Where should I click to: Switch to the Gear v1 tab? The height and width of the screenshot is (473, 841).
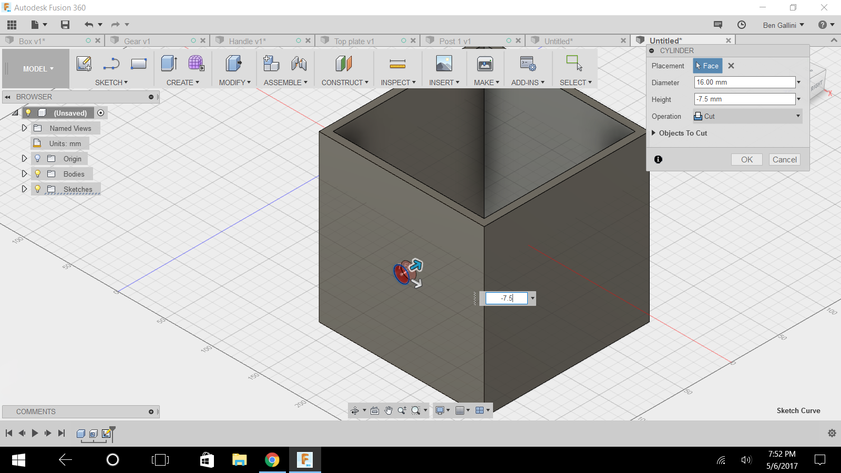[137, 41]
